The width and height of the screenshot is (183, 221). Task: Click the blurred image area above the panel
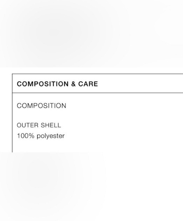tap(92, 34)
